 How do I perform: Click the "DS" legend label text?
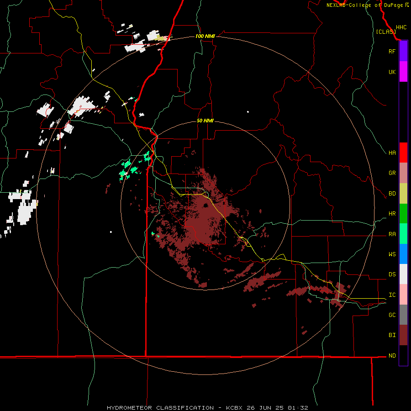(x=392, y=274)
